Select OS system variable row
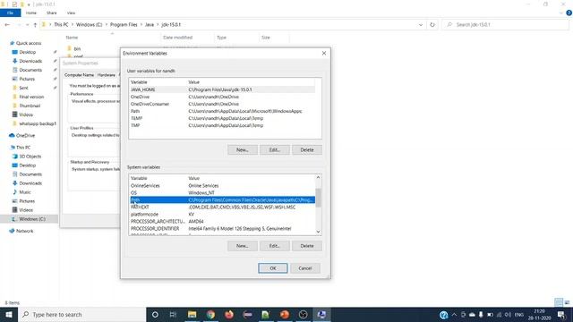The width and height of the screenshot is (573, 322). [x=222, y=193]
